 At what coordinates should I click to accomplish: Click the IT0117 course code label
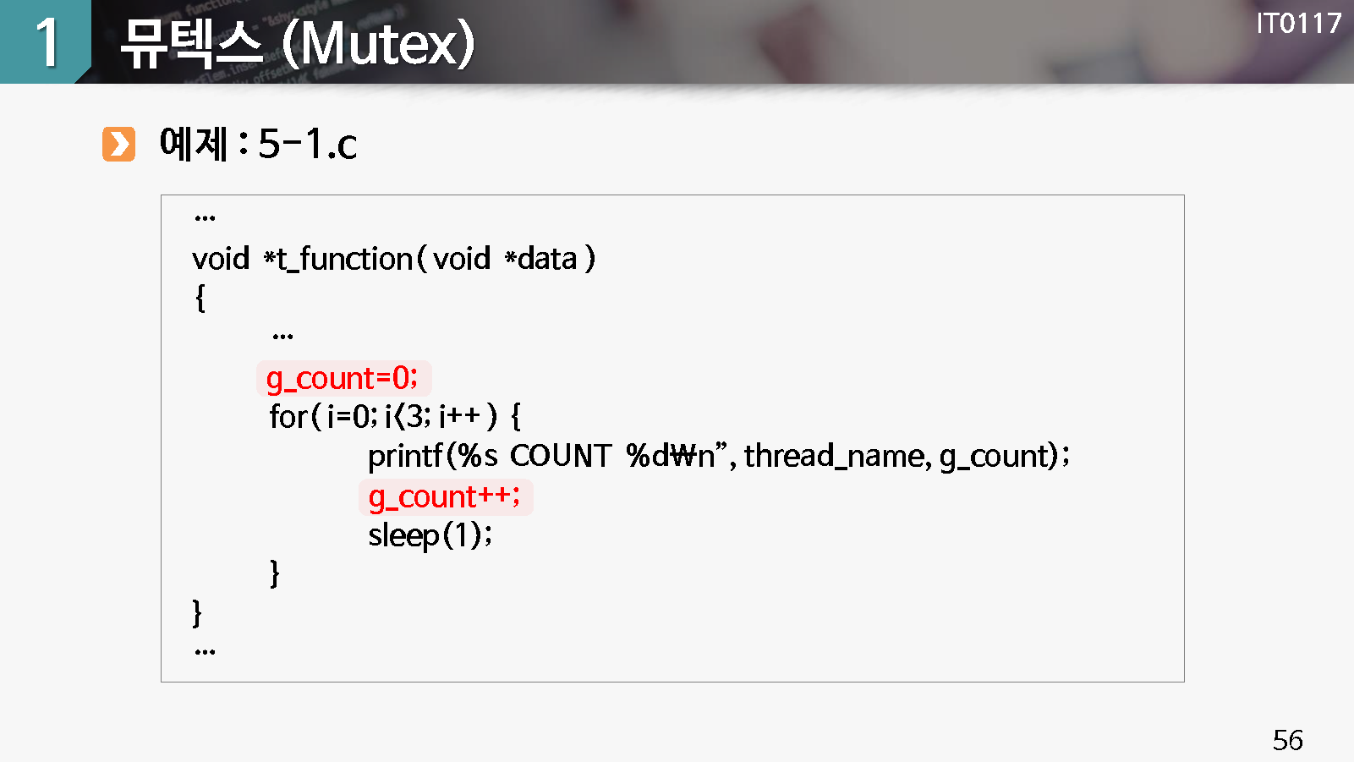point(1298,23)
